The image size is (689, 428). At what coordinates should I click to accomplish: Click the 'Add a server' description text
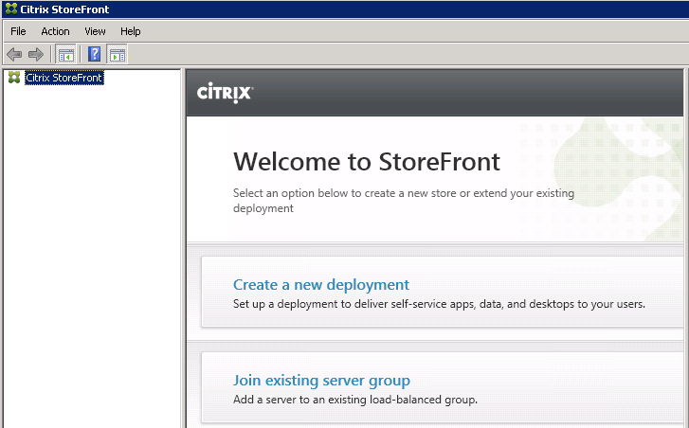click(x=354, y=400)
